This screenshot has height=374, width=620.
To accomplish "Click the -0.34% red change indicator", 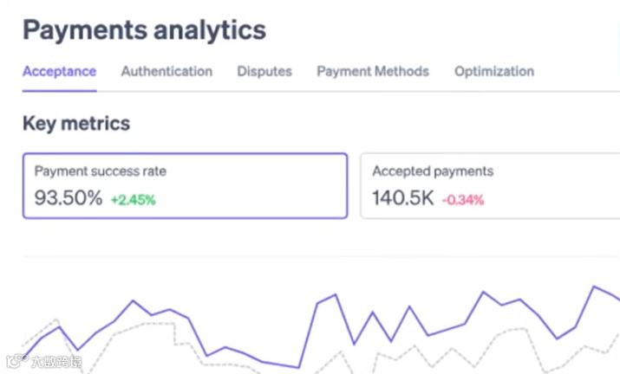I will coord(463,200).
